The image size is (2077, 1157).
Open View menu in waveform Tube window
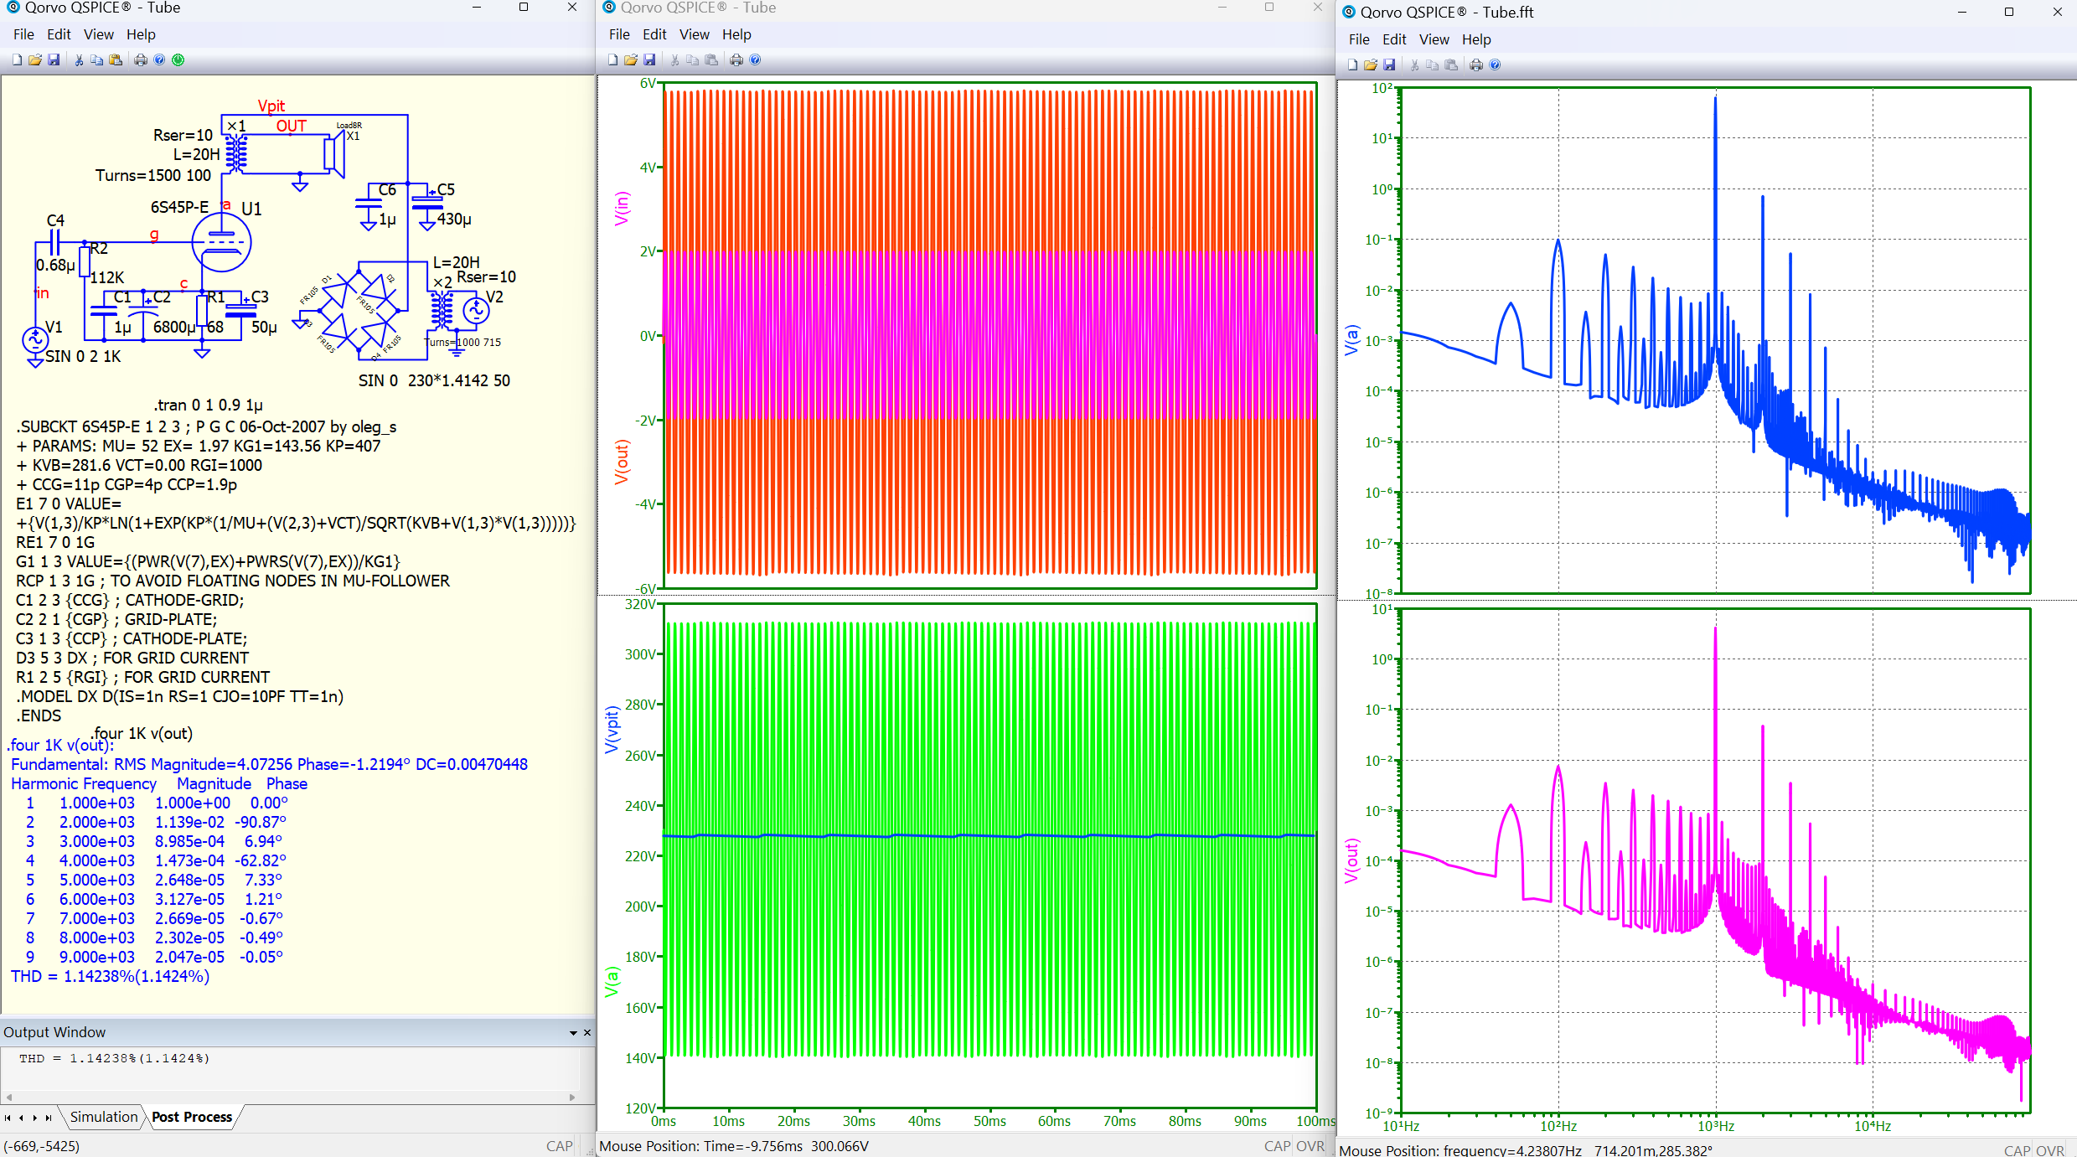pyautogui.click(x=694, y=34)
